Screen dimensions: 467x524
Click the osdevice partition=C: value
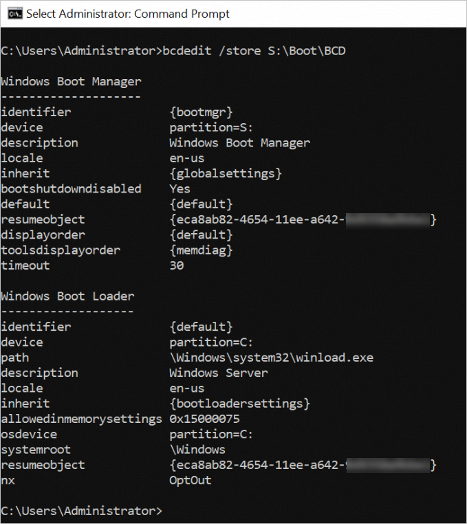[x=211, y=435]
